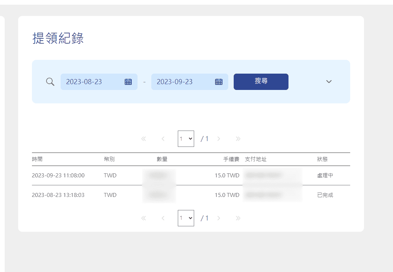Click the 時間 column header
Screen dimensions: 393x272
tap(37, 159)
